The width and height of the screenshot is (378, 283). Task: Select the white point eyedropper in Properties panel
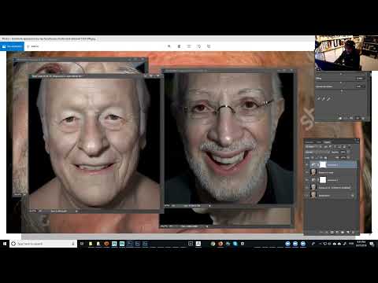pos(328,98)
